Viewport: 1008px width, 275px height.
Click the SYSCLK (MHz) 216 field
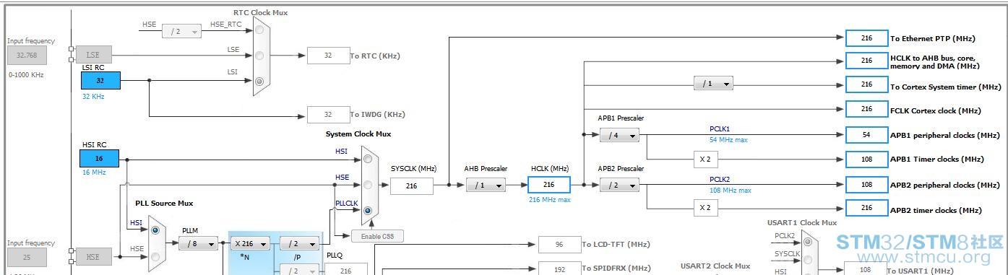point(412,185)
